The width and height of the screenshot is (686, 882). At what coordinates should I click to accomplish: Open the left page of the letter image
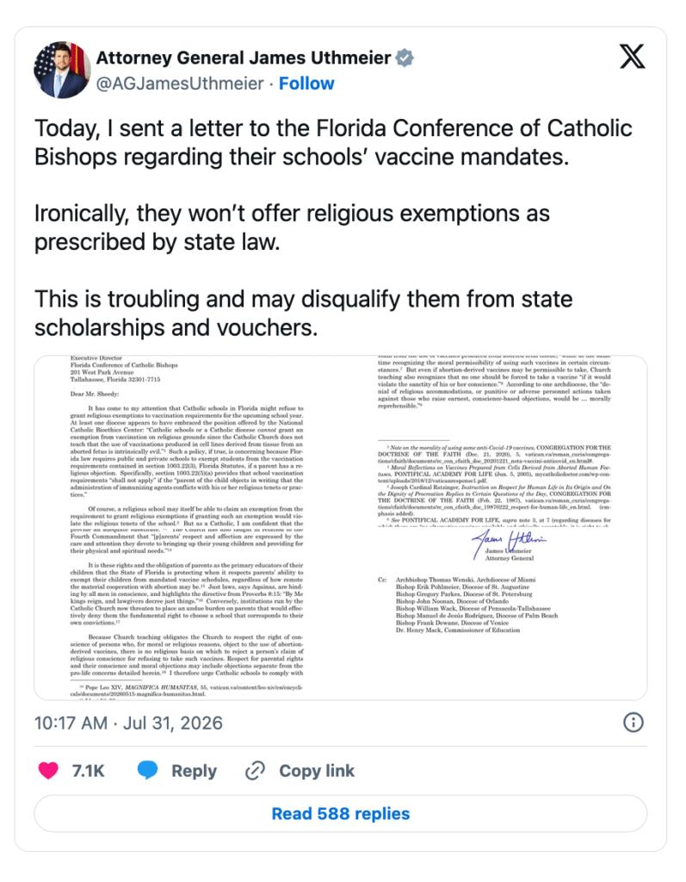pyautogui.click(x=188, y=528)
